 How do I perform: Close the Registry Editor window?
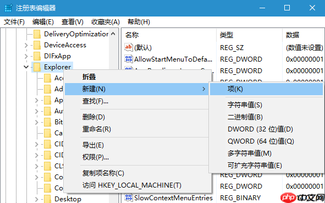click(312, 8)
